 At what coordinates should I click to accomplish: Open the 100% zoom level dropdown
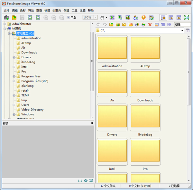tap(96, 18)
